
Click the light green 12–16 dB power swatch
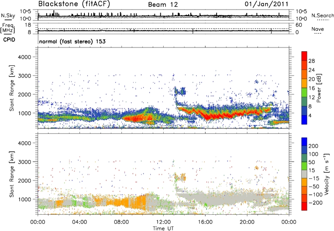click(304, 93)
